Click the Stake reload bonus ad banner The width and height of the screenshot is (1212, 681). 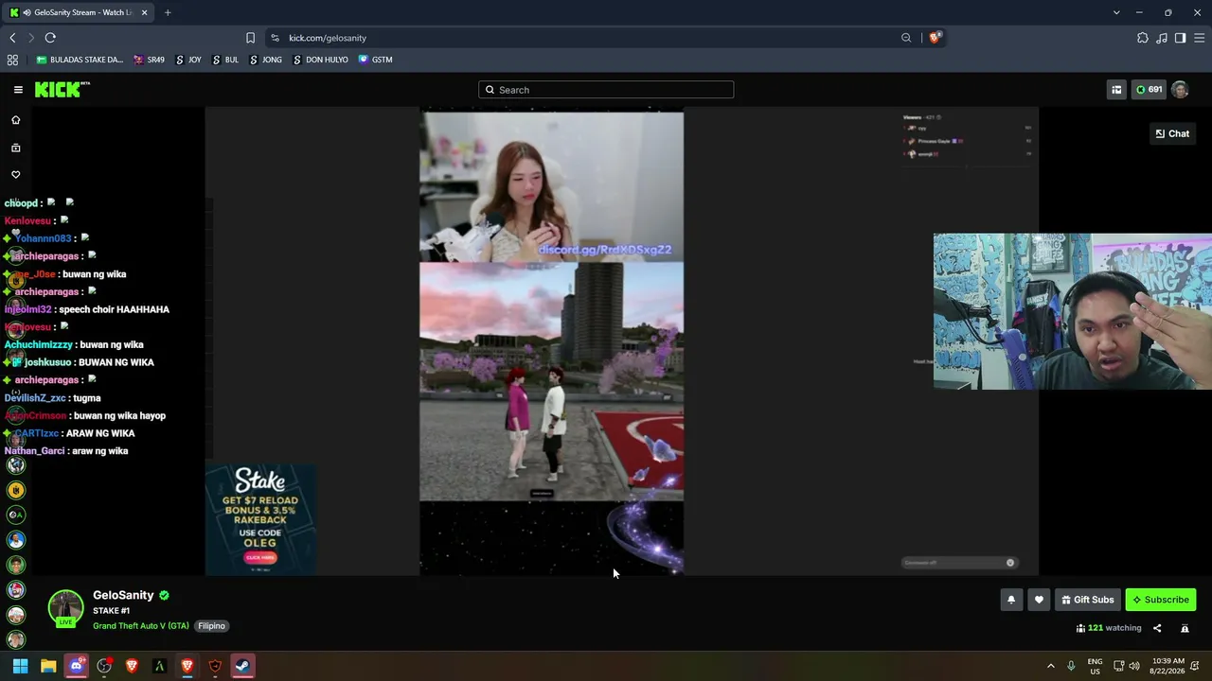pyautogui.click(x=260, y=519)
